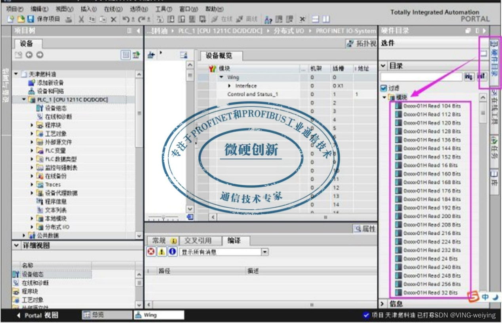Image resolution: width=502 pixels, height=323 pixels.
Task: Click the project tree forward arrow icon
Action: pyautogui.click(x=40, y=55)
